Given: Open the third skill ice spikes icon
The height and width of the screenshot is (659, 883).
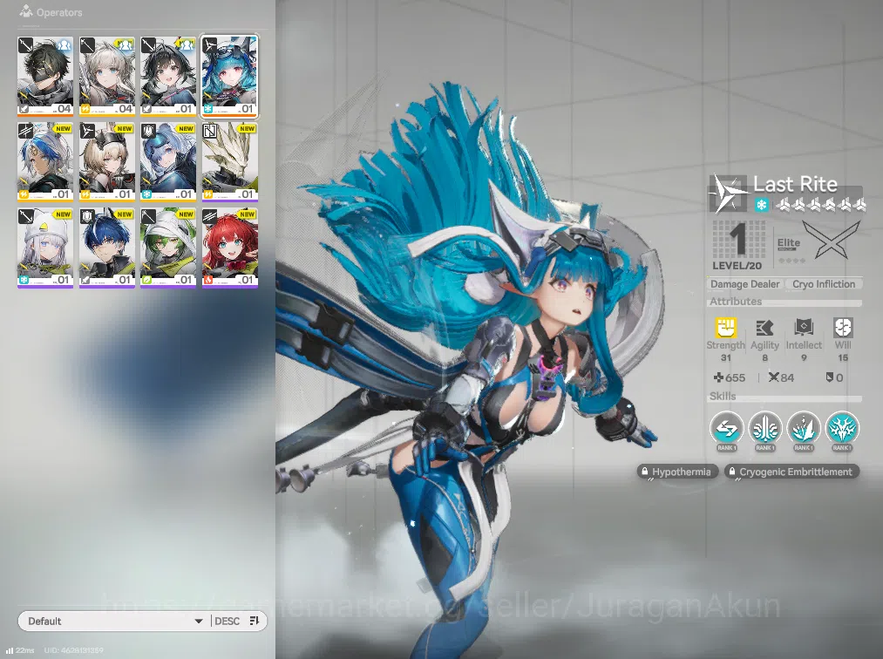Looking at the screenshot, I should pos(804,429).
